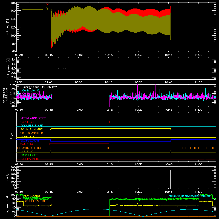This screenshot has width=219, height=219.
Task: Click 10:30 label under the Quality plot
Action: pyautogui.click(x=139, y=192)
